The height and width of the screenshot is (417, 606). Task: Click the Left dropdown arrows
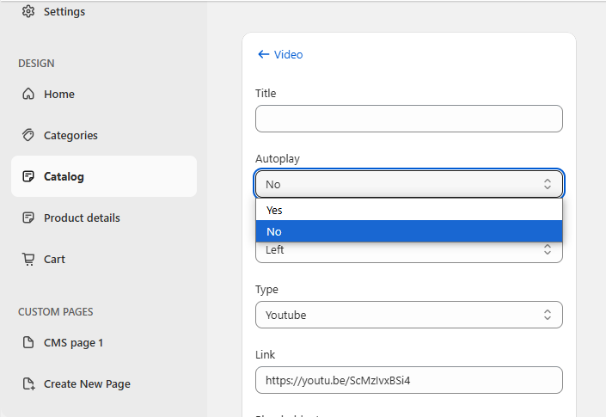click(548, 249)
